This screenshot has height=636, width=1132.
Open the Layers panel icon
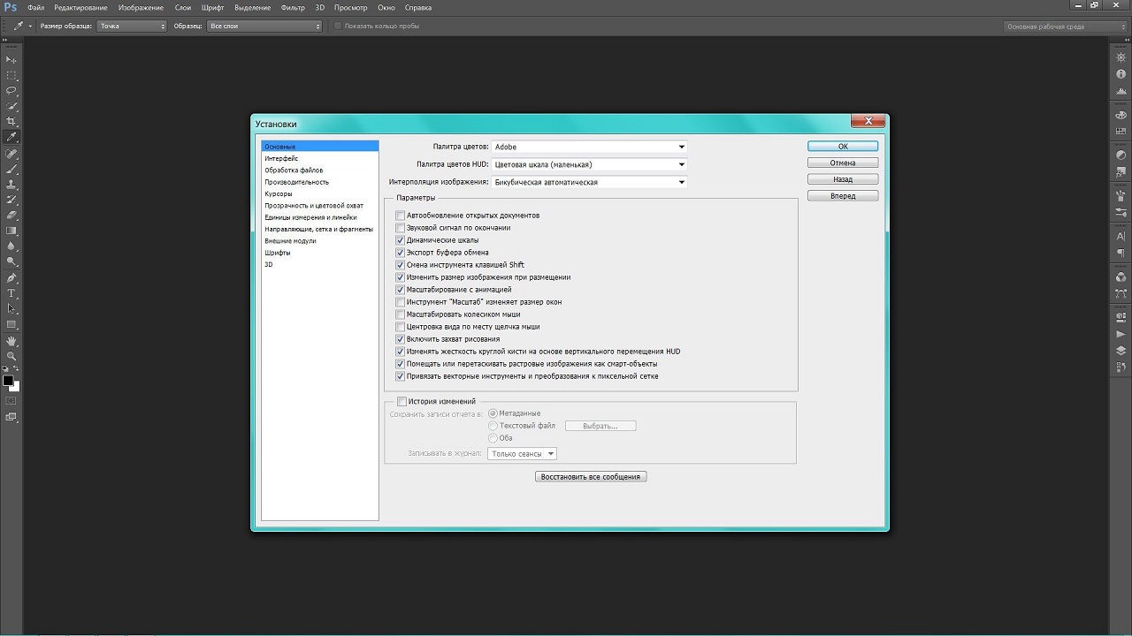1121,350
